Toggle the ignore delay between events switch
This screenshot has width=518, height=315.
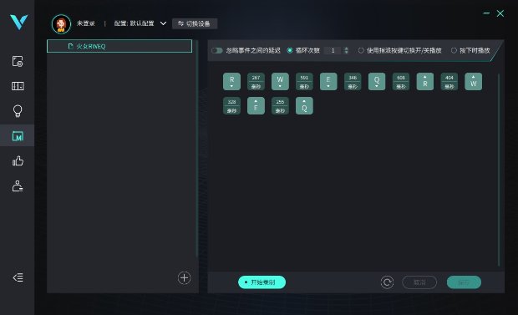[x=217, y=51]
